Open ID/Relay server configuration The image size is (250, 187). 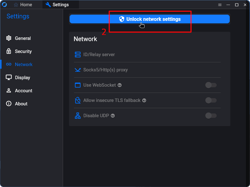pyautogui.click(x=99, y=55)
